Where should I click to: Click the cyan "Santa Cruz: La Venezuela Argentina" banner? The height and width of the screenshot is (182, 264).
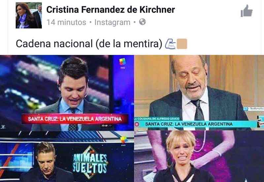click(199, 124)
